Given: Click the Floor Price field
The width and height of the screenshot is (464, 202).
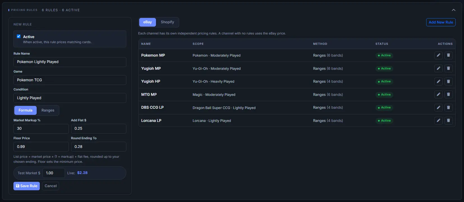Looking at the screenshot, I should [41, 147].
